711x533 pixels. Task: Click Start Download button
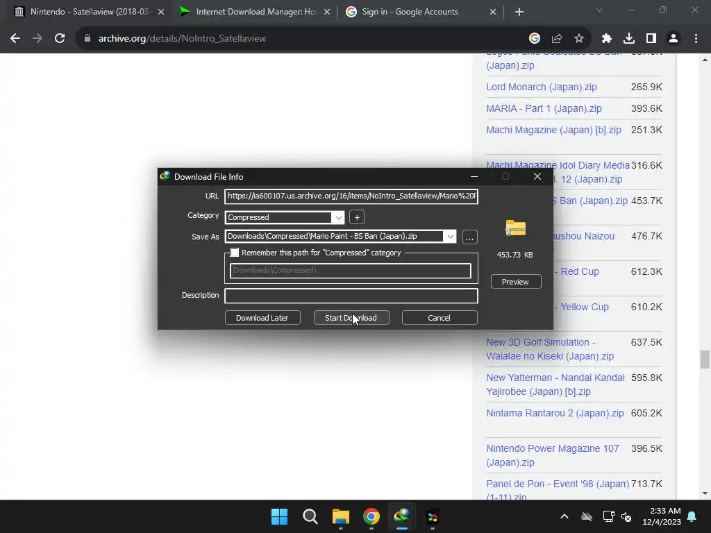coord(351,318)
